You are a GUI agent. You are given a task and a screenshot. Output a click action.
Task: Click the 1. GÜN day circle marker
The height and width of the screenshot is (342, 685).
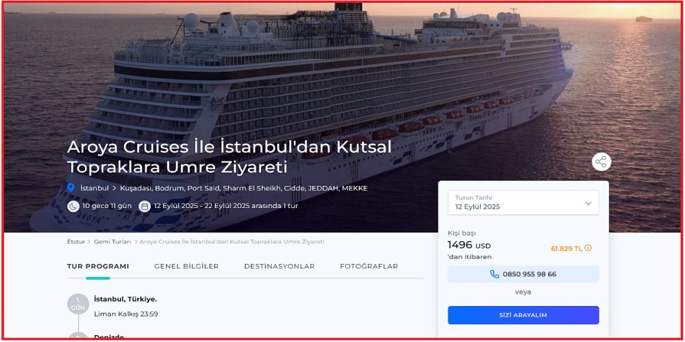point(78,304)
